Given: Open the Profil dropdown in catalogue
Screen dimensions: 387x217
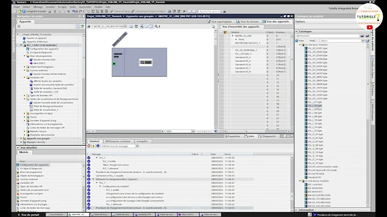Looking at the screenshot, I should [x=363, y=41].
